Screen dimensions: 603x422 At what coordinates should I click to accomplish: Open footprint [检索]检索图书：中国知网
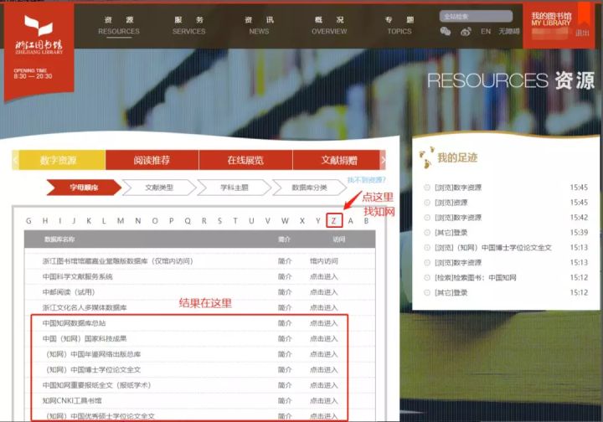pyautogui.click(x=476, y=277)
